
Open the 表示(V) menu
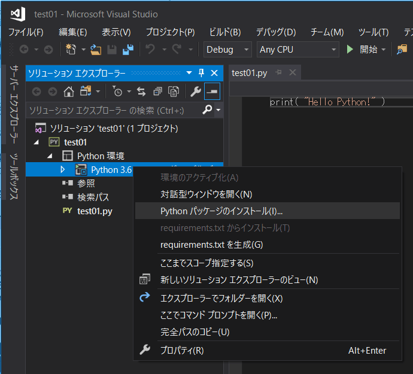[116, 32]
